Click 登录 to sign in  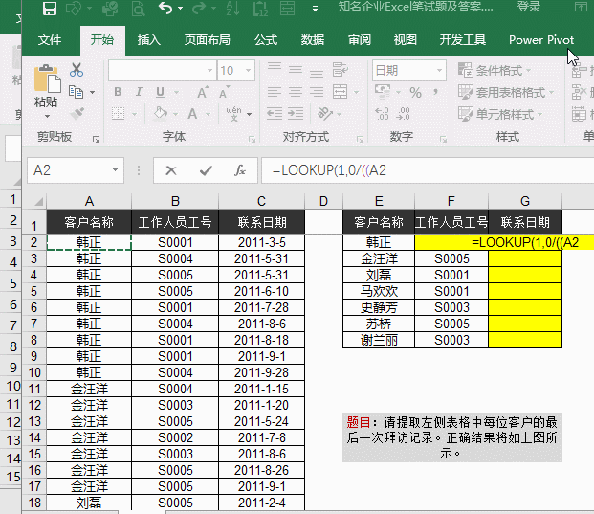point(529,7)
